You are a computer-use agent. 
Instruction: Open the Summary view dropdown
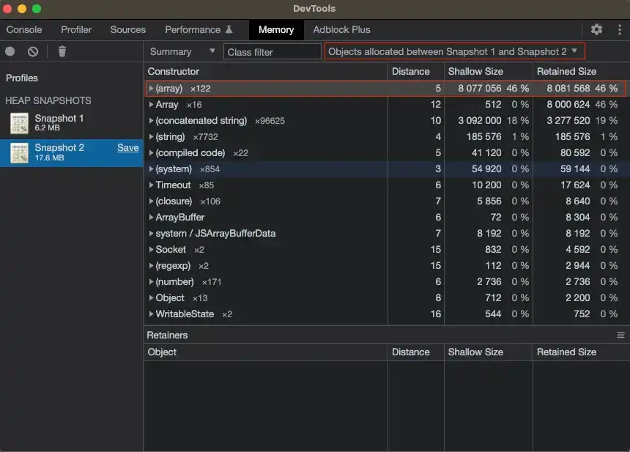click(x=182, y=51)
